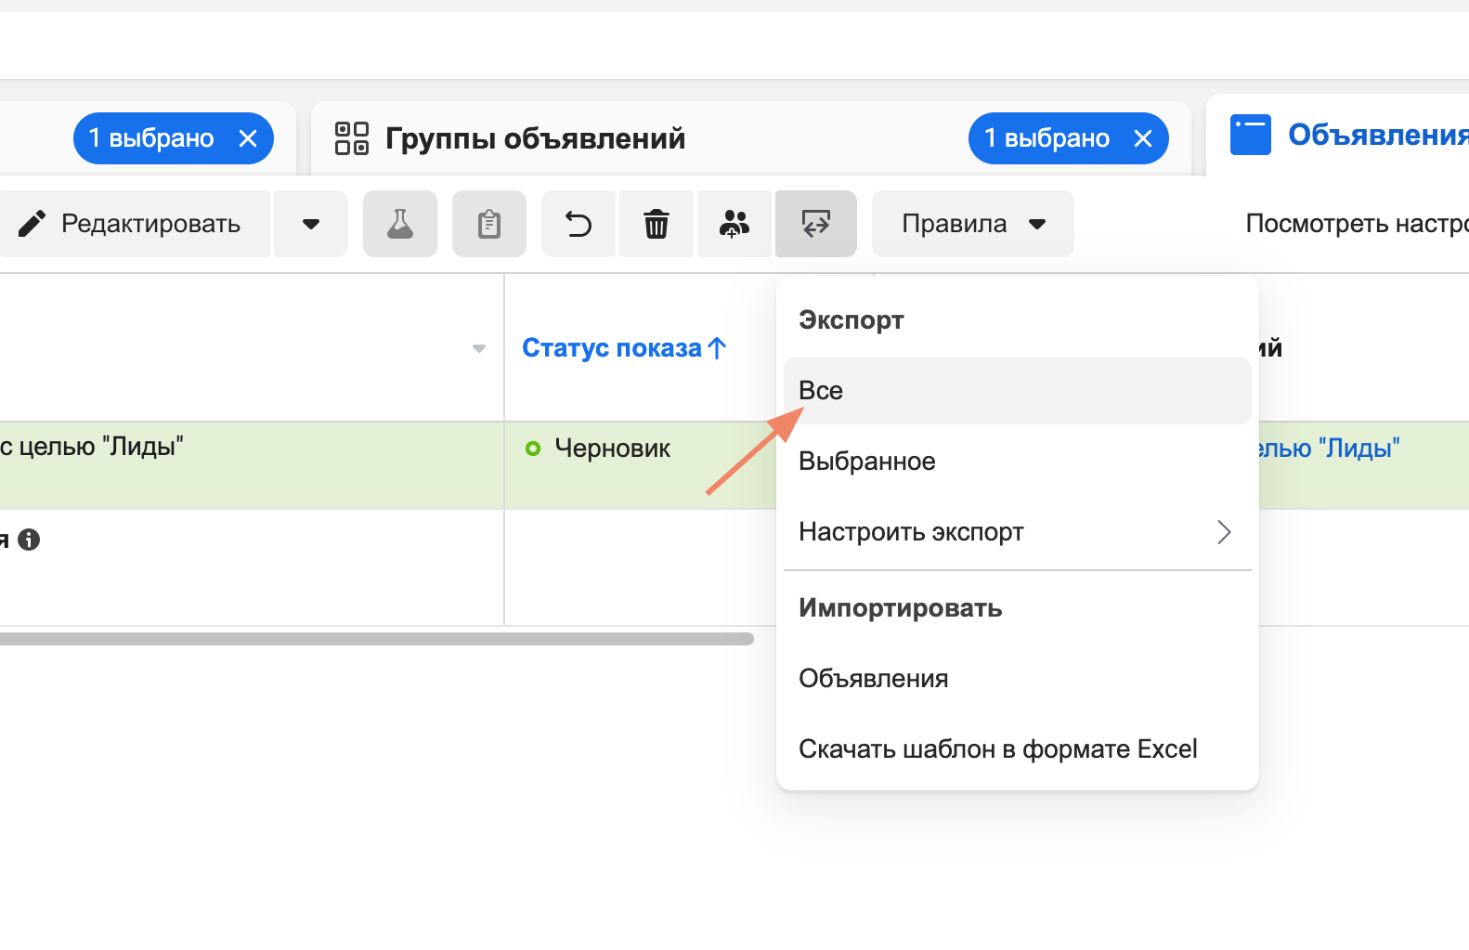Select Объявления under Импортировать

coord(1018,679)
